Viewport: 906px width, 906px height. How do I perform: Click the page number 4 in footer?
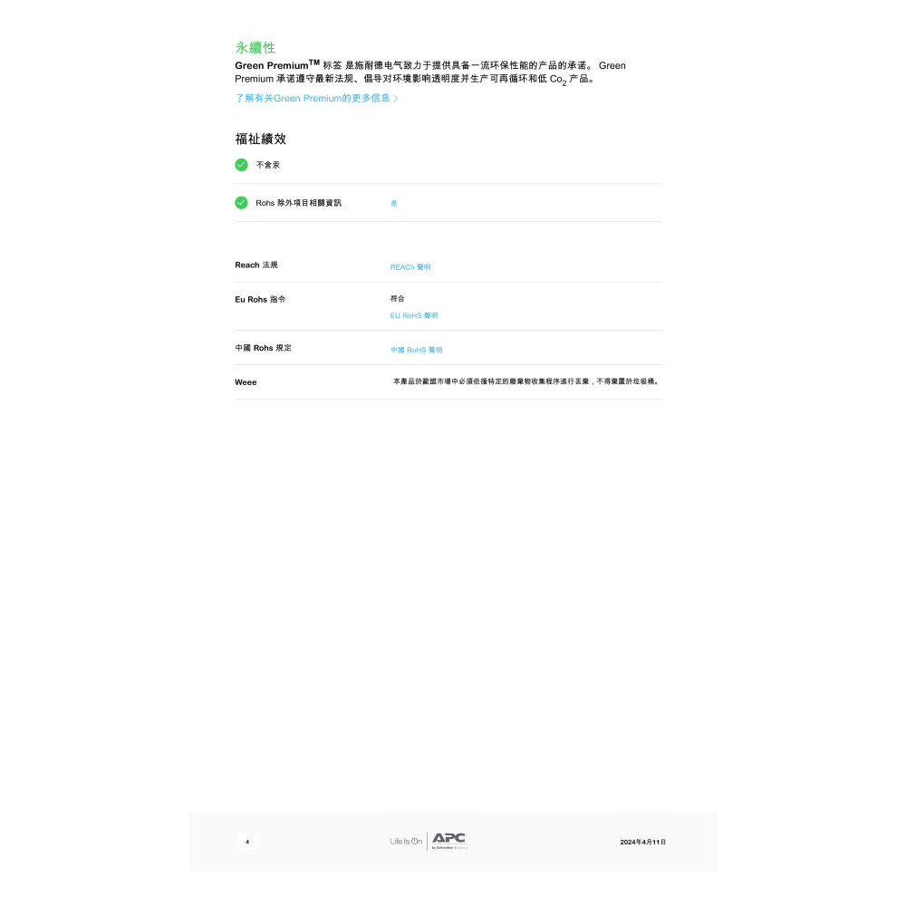click(246, 842)
